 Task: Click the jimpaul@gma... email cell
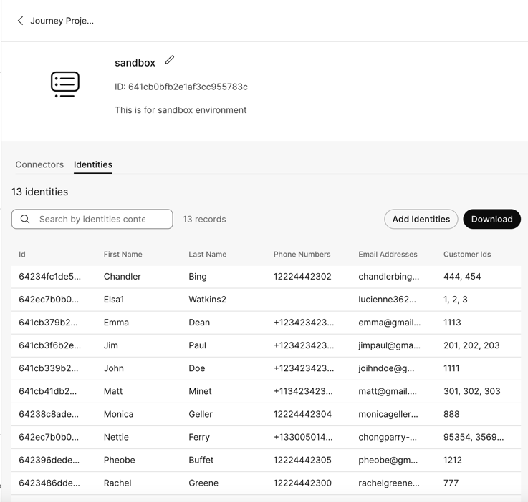pyautogui.click(x=390, y=345)
